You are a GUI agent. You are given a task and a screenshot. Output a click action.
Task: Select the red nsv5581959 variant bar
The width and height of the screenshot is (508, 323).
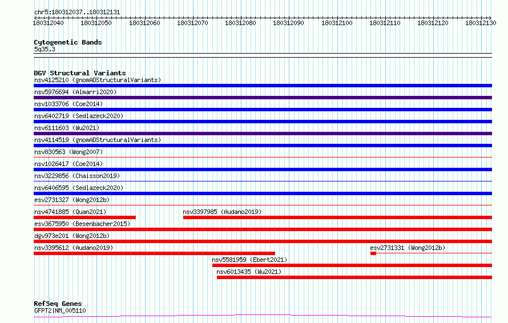[x=352, y=265]
